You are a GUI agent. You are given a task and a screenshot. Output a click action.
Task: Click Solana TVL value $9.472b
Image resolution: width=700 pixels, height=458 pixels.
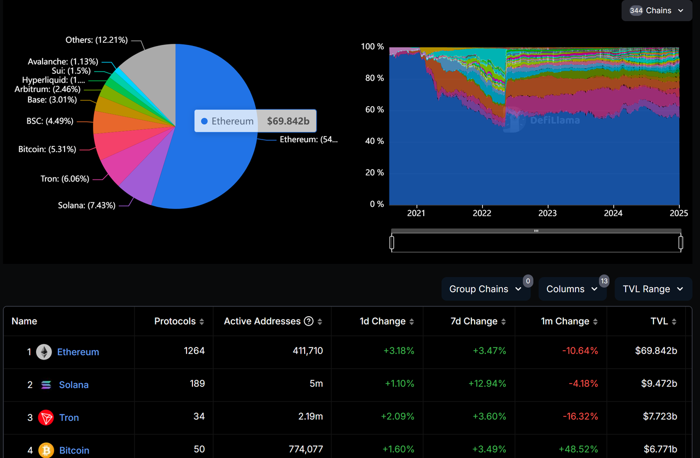click(659, 384)
